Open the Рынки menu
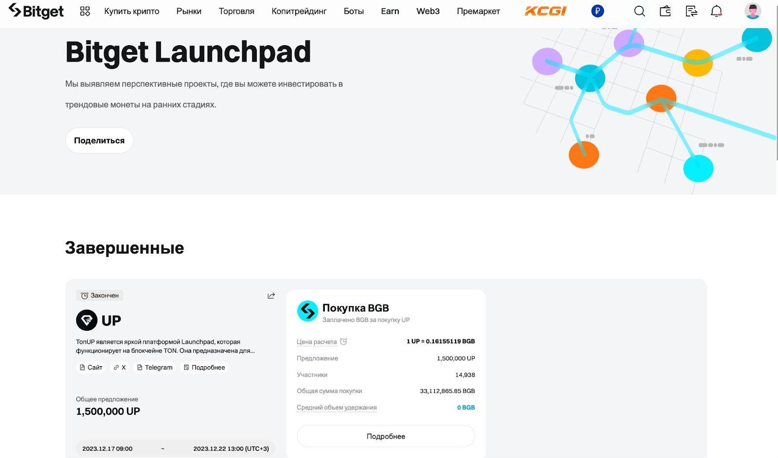 click(x=189, y=11)
